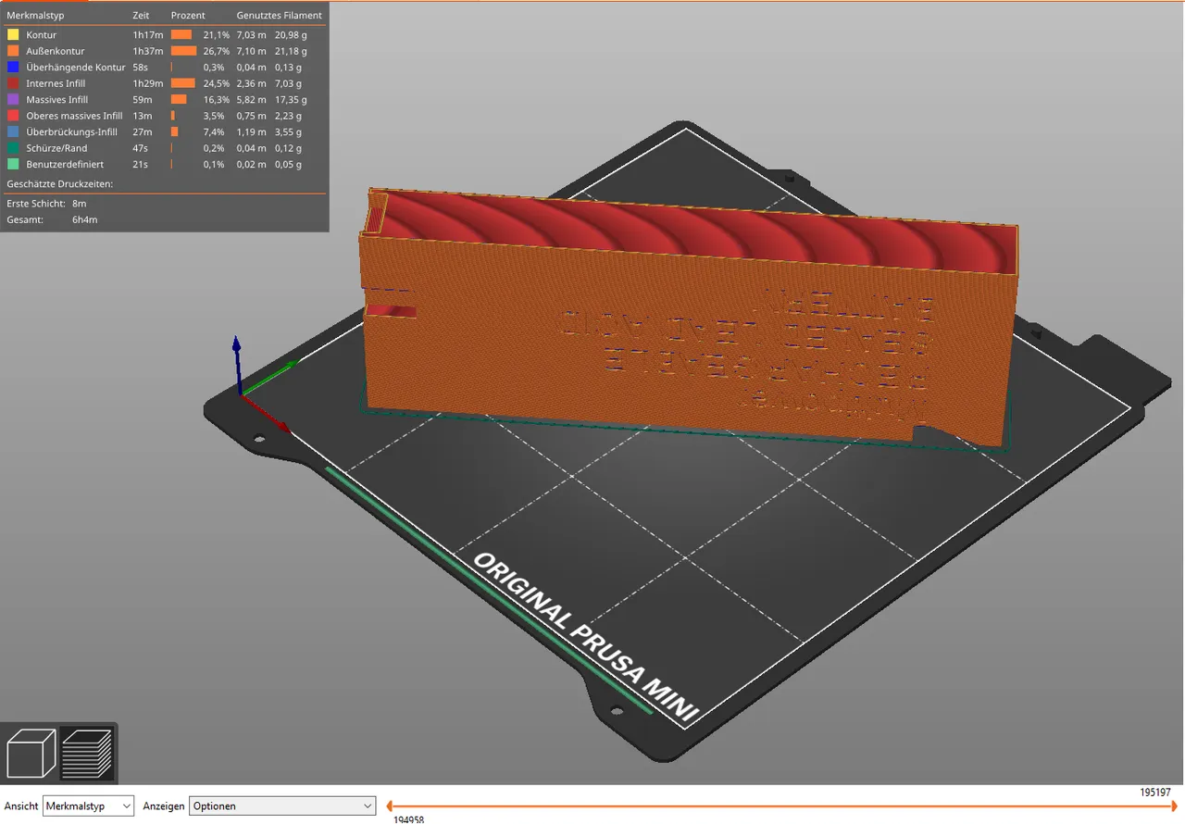
Task: Click the yellow Kontur color swatch
Action: [13, 35]
